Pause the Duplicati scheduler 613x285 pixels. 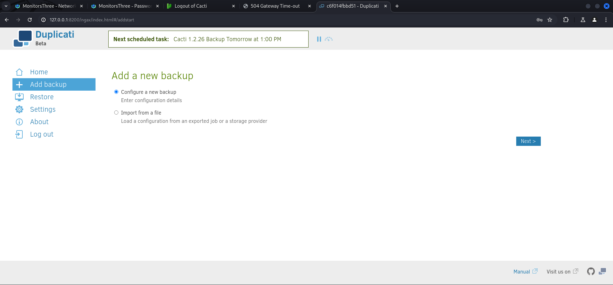click(x=319, y=39)
